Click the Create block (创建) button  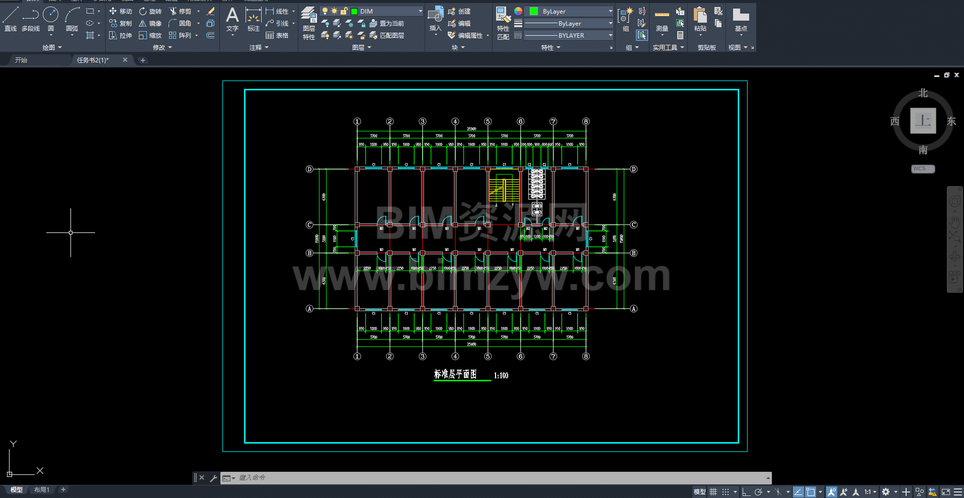459,11
